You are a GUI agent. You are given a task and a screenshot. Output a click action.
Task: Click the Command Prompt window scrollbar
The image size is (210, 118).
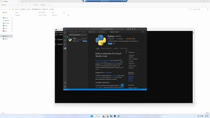tap(193, 33)
